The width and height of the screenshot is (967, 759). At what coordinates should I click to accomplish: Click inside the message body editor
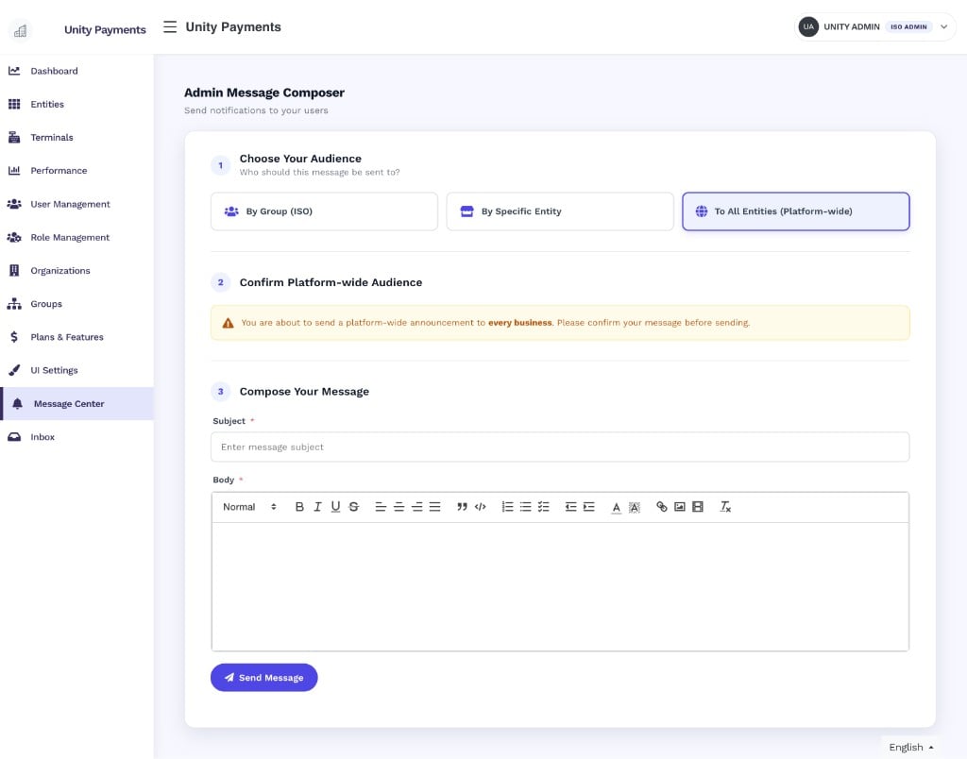click(560, 586)
